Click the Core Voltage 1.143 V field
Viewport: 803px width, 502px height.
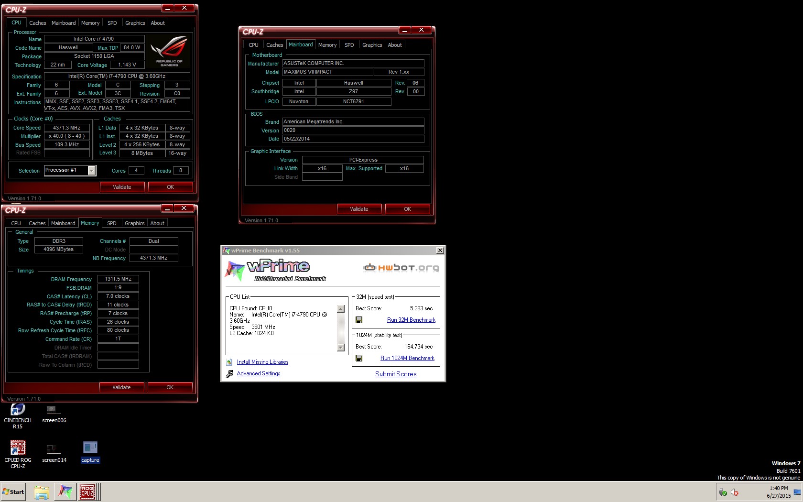point(127,65)
